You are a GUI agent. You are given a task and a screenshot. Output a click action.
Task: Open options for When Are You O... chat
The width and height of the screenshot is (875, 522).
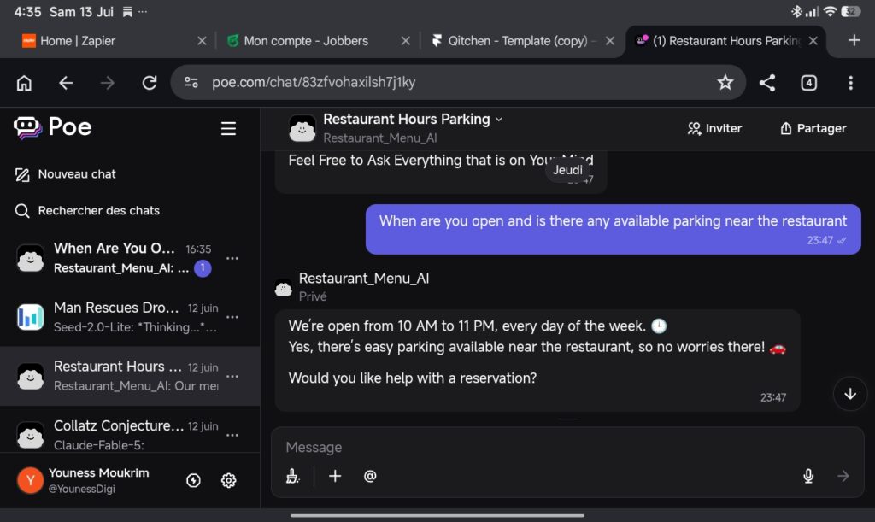(232, 258)
